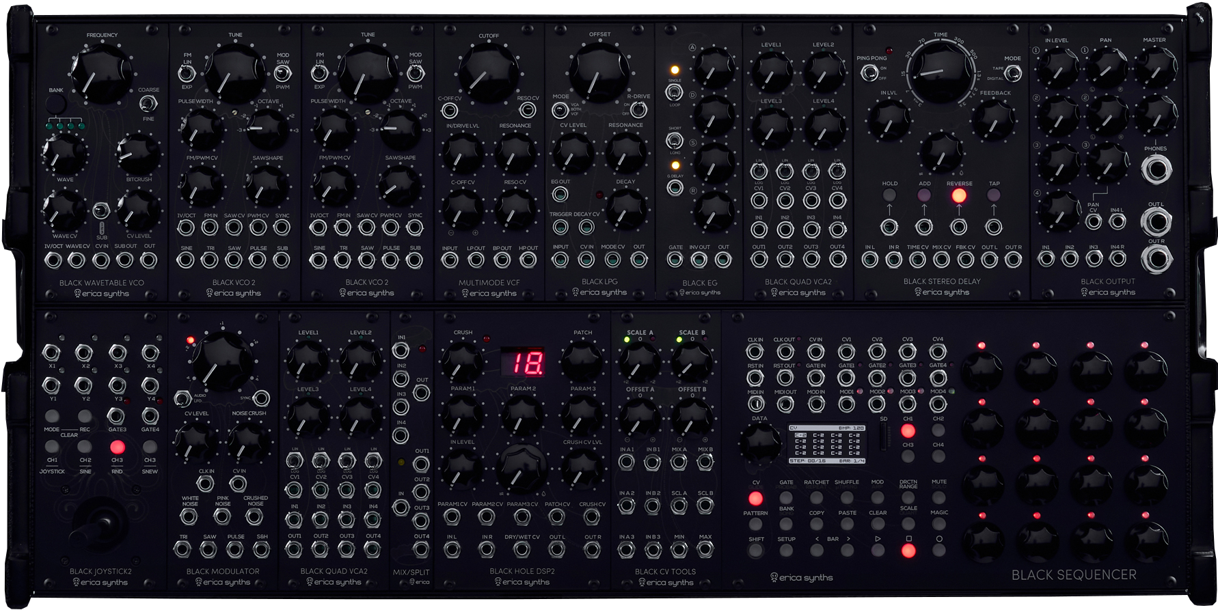Screen dimensions: 1218x610
Task: Click the previous BAR arrow button
Action: pos(817,551)
